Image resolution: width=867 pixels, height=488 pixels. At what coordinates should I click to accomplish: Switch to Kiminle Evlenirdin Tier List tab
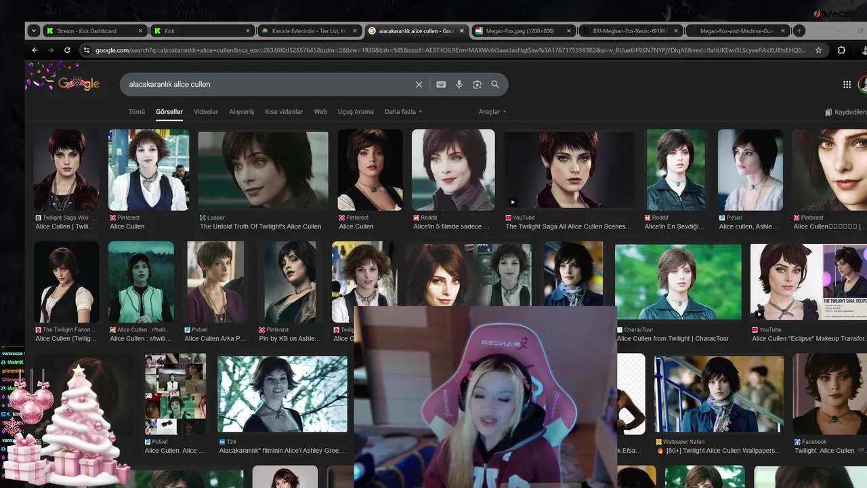pyautogui.click(x=309, y=31)
